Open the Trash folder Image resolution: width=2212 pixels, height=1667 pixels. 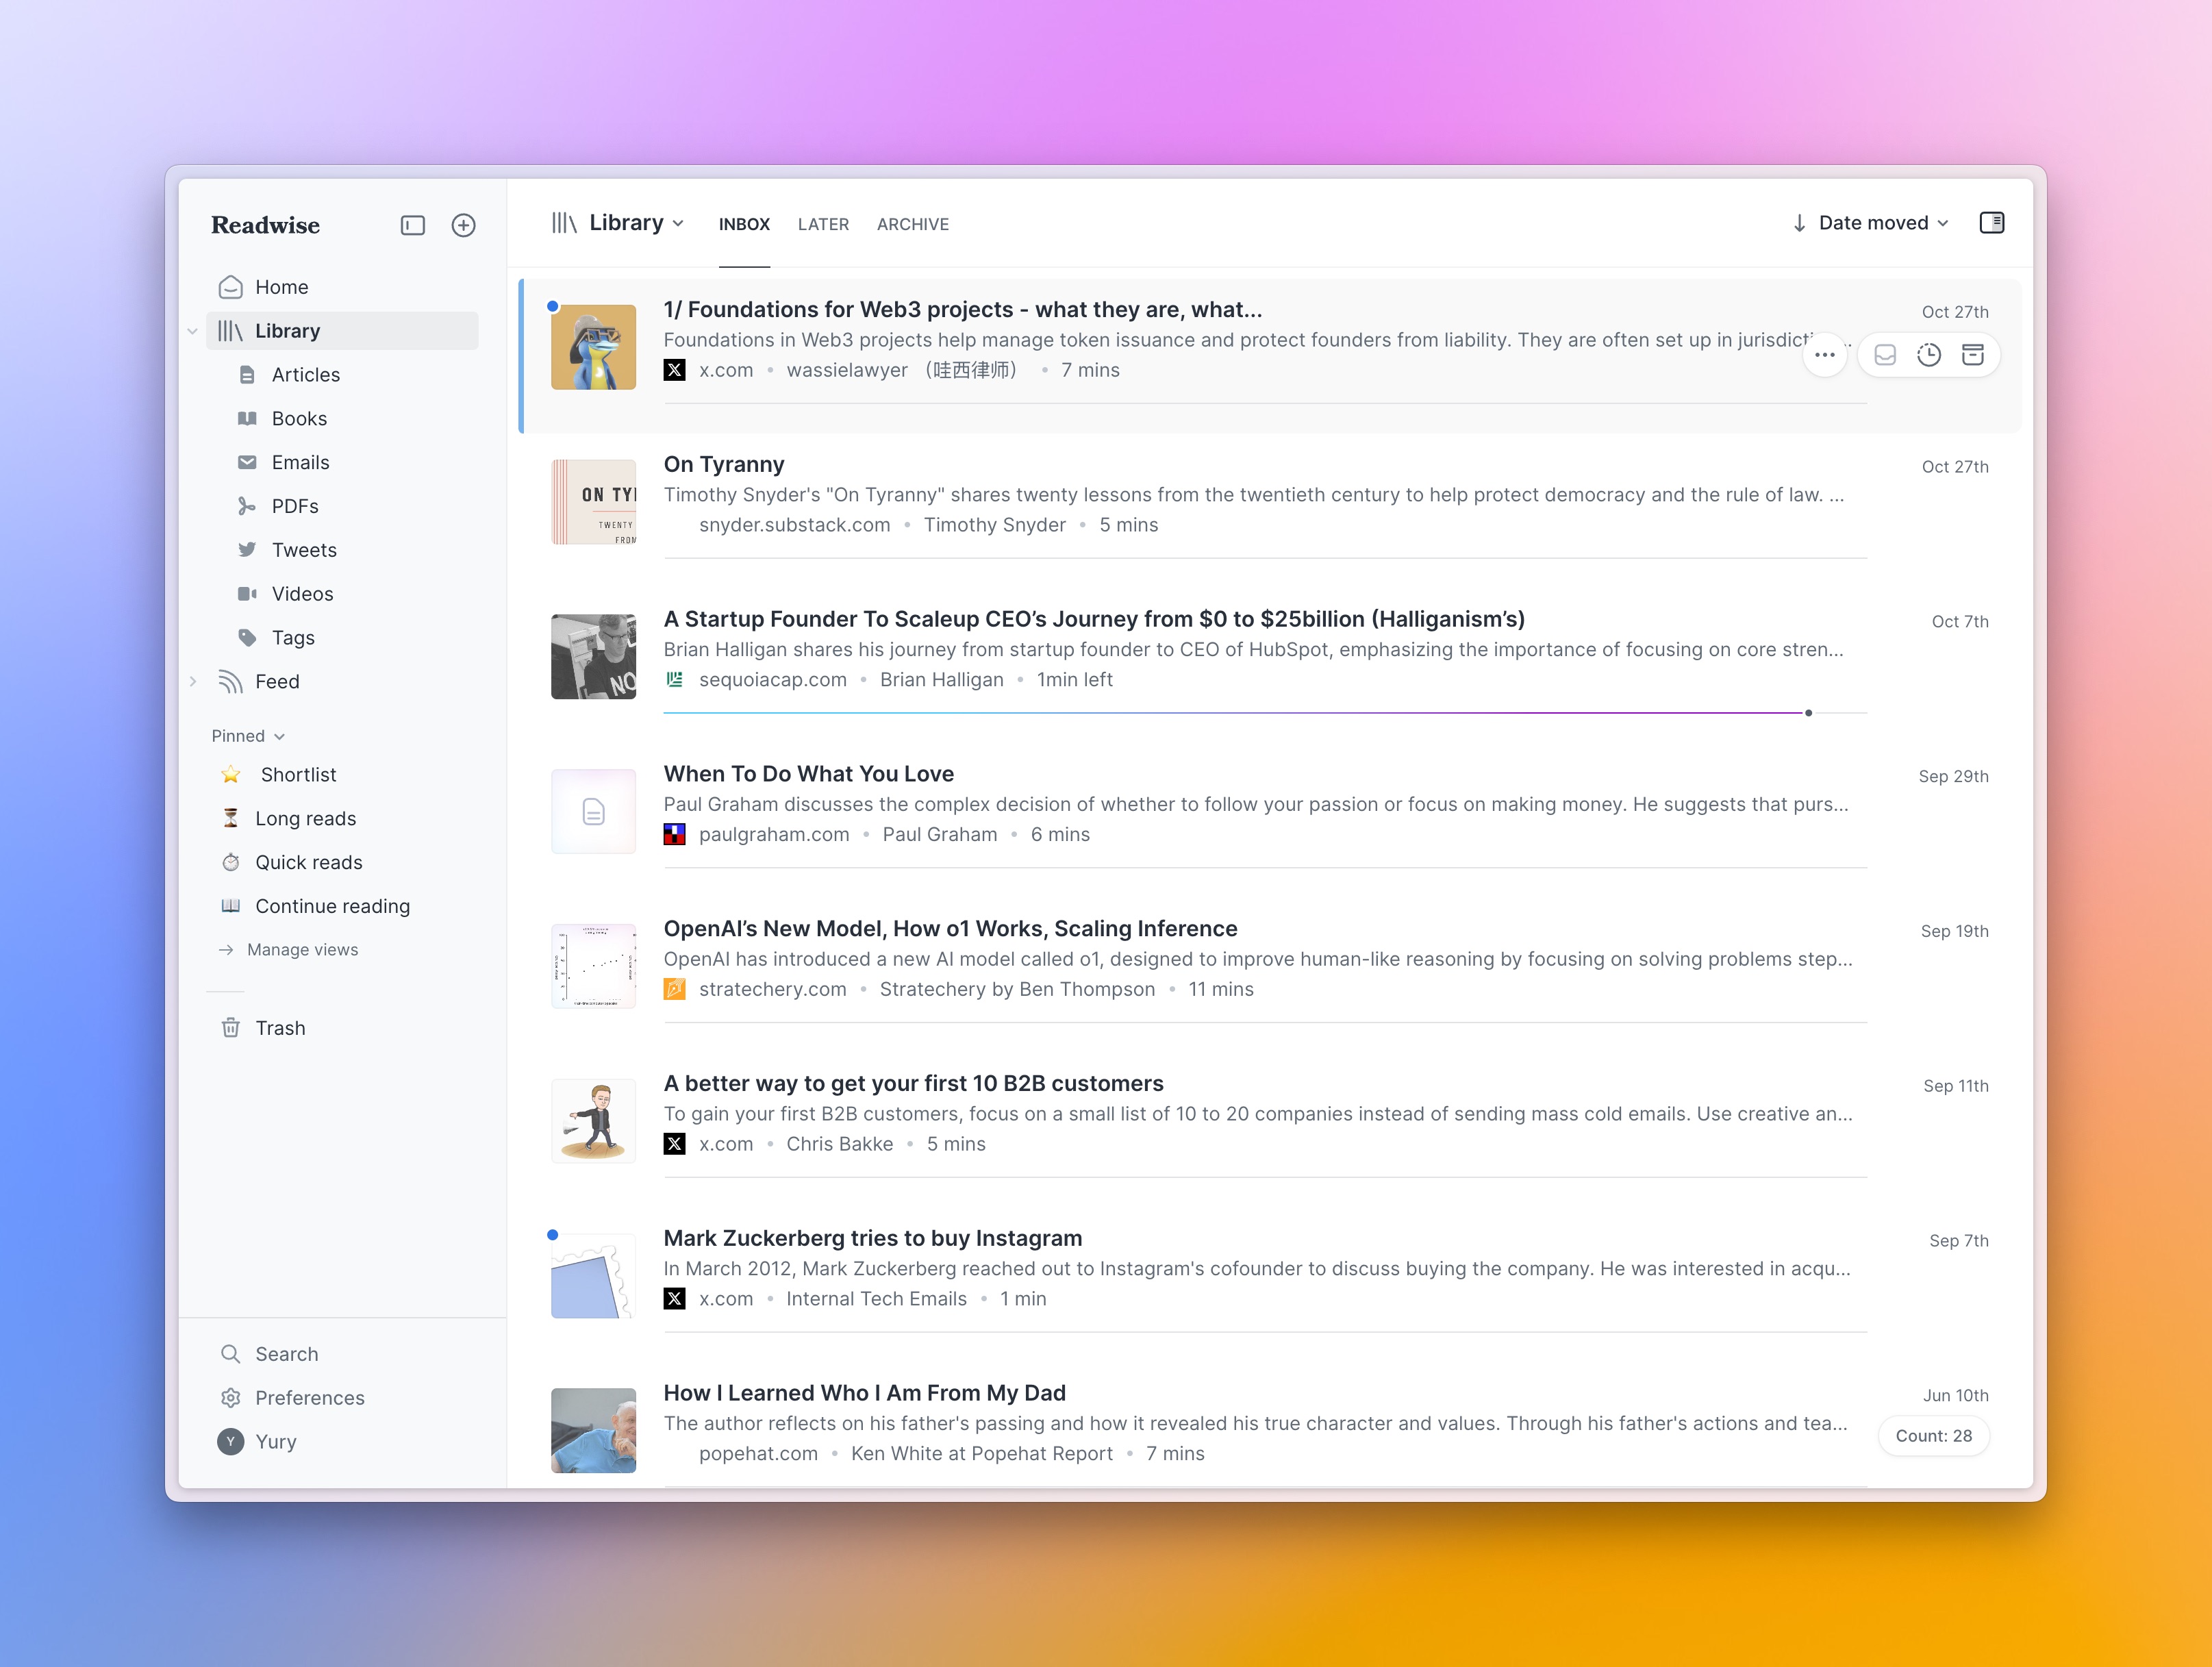tap(280, 1028)
